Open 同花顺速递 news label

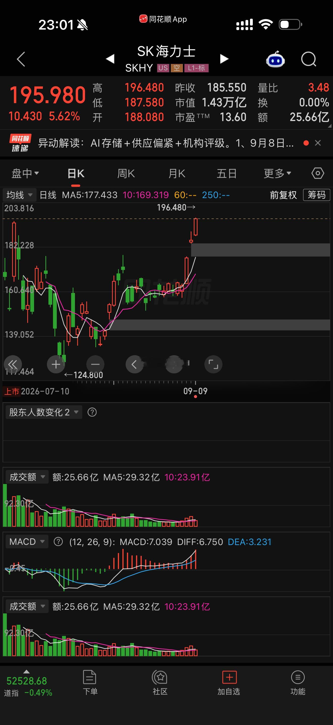coord(20,143)
